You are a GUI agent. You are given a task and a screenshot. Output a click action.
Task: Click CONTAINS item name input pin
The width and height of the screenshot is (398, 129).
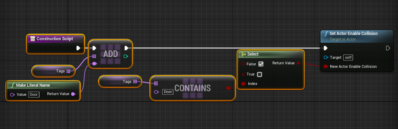point(156,92)
